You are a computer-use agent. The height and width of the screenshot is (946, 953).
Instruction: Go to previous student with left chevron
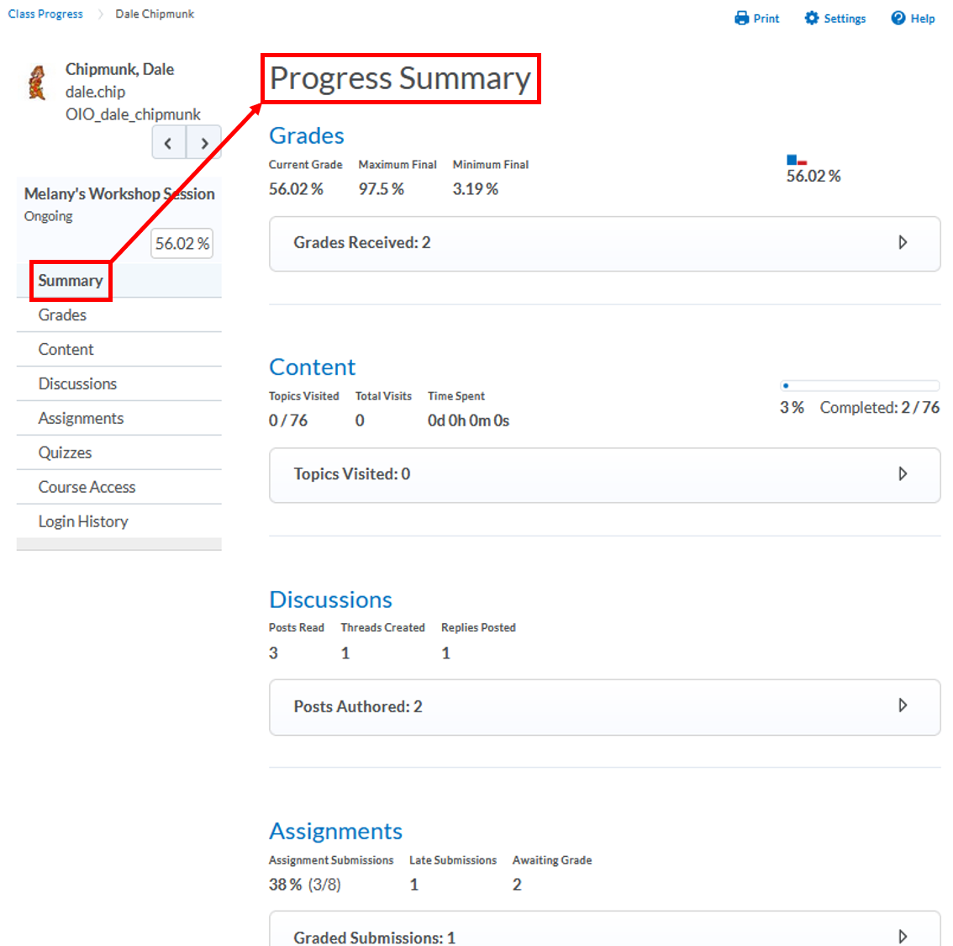tap(169, 143)
